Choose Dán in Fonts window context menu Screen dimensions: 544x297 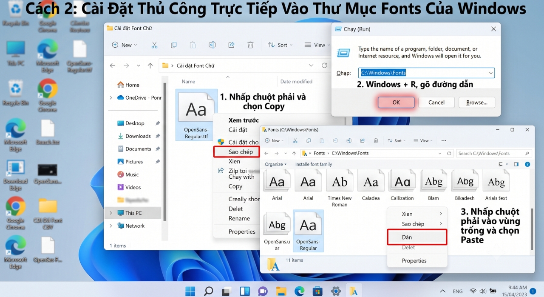(417, 237)
